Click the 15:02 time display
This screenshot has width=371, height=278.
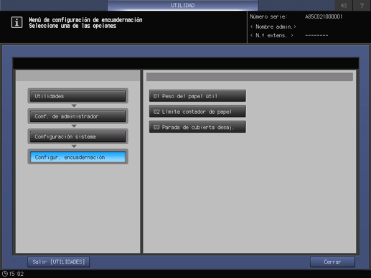pyautogui.click(x=17, y=274)
